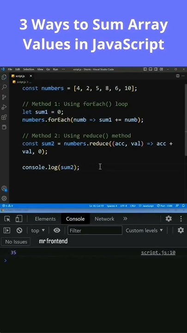Toggle the console sidebar panel
This screenshot has width=187, height=333.
[7, 230]
